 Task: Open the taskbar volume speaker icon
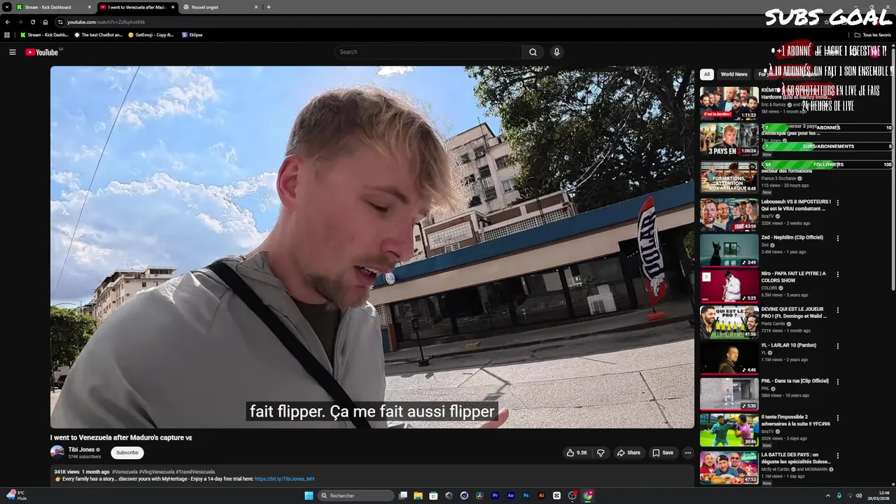click(859, 496)
